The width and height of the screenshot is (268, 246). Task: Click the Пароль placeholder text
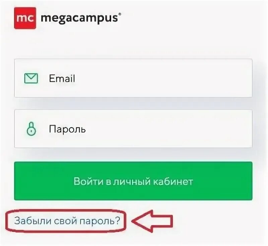[x=67, y=129]
